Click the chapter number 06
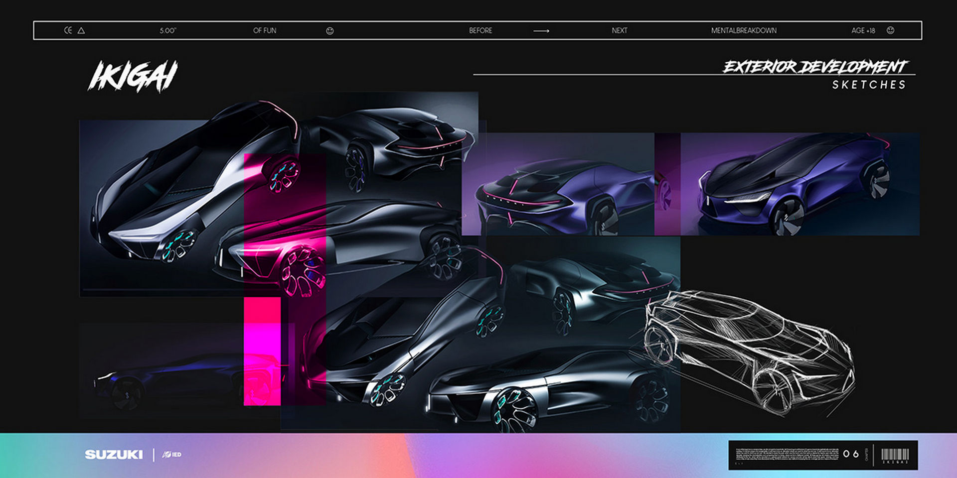957x478 pixels. [x=851, y=454]
